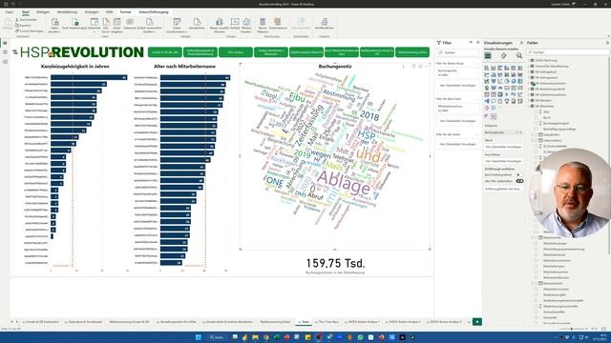Check the Beschäftigungsgrundlage field checkbox
611x343 pixels.
(537, 129)
